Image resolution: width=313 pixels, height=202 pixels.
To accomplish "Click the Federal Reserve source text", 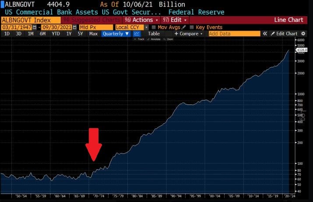I will pyautogui.click(x=196, y=12).
